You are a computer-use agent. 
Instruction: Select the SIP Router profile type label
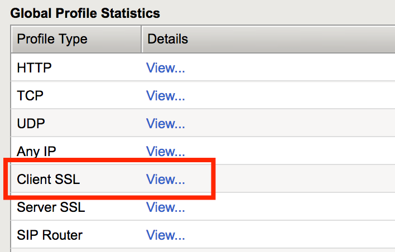50,235
